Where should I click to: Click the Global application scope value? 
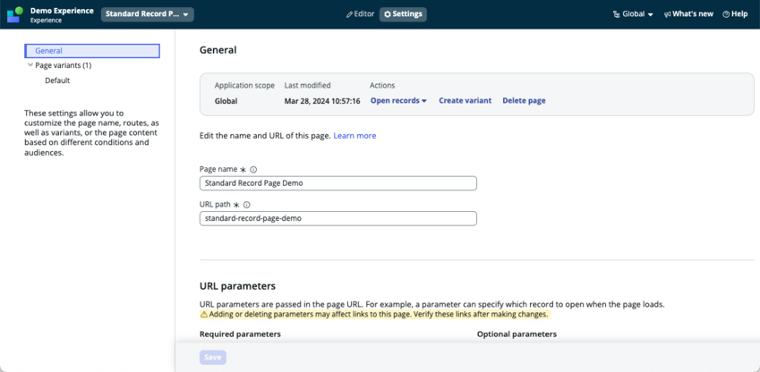226,101
